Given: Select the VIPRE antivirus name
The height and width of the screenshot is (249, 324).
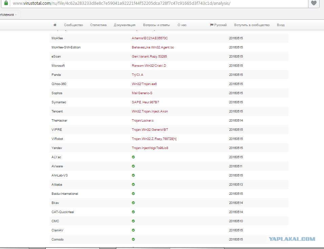Looking at the screenshot, I should (x=57, y=130).
